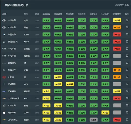131x124 pixels.
Task: Open the picture icon for C200 row
Action: tap(127, 113)
